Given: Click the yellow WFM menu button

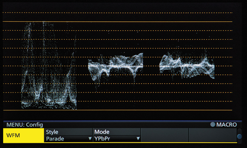Looking at the screenshot, I should pyautogui.click(x=24, y=135).
